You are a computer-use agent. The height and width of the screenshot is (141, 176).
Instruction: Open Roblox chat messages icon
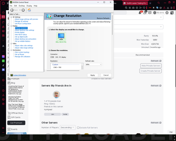point(150,13)
